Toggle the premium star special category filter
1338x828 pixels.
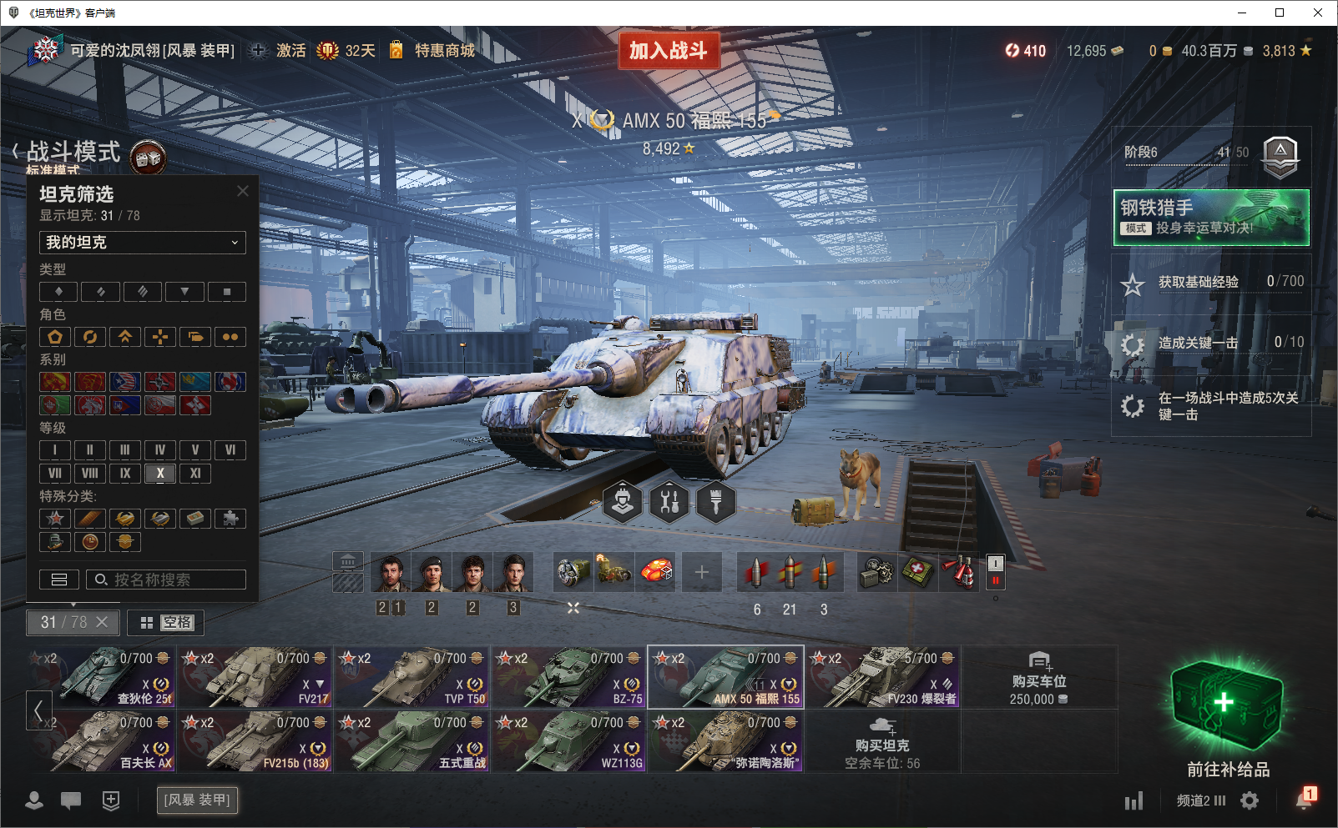tap(55, 518)
